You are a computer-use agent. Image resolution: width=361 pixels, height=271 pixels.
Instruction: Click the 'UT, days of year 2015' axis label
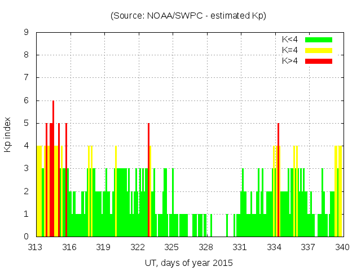tap(188, 263)
